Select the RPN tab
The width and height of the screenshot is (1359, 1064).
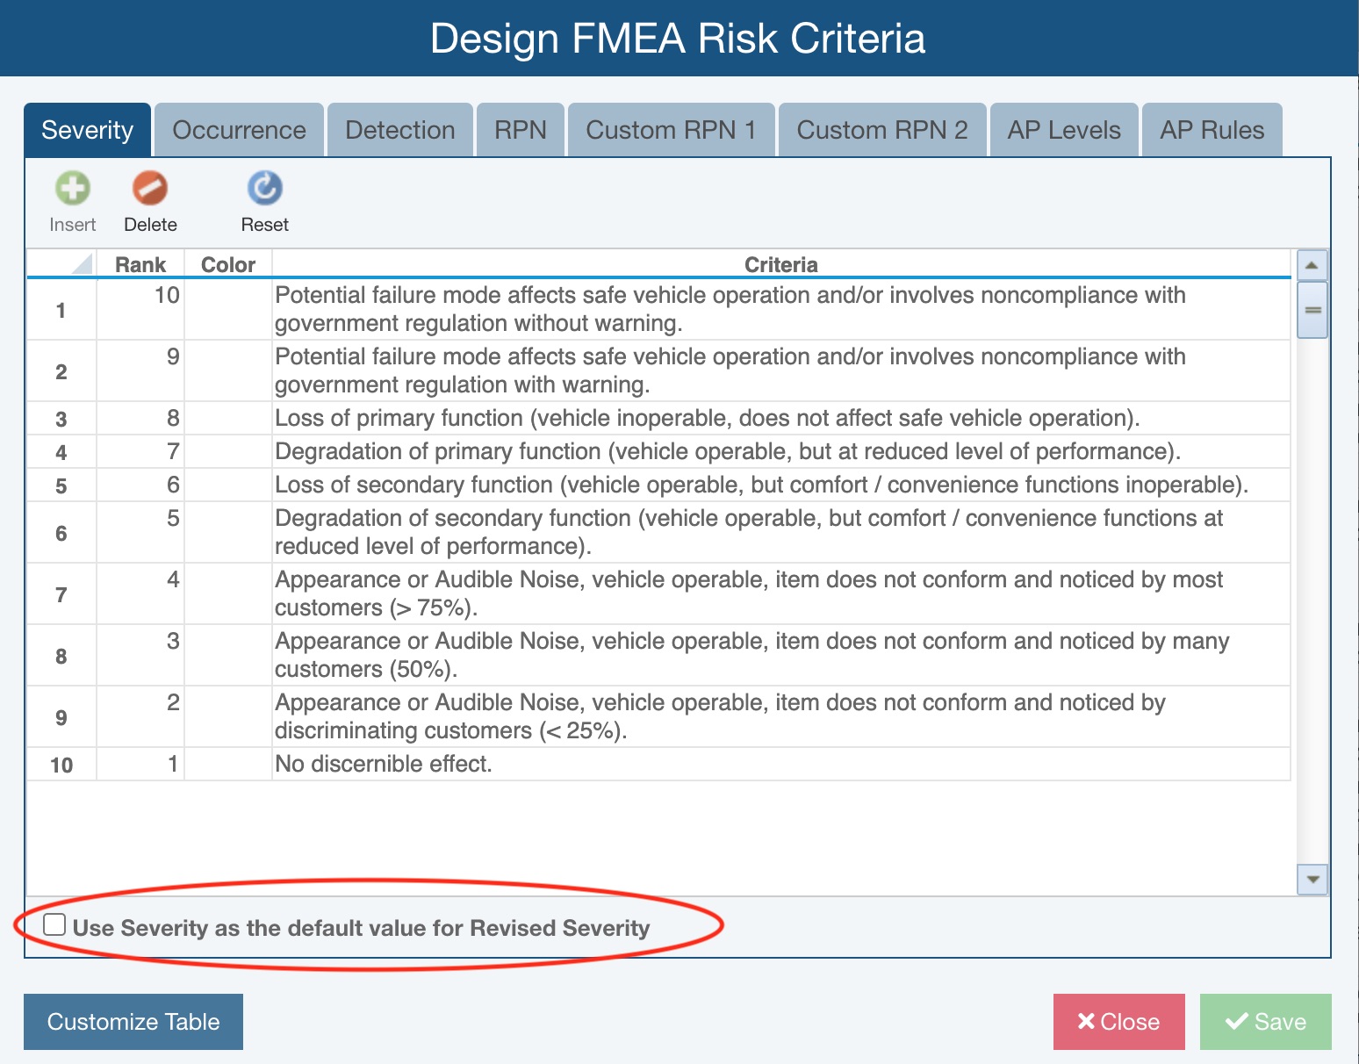(520, 130)
